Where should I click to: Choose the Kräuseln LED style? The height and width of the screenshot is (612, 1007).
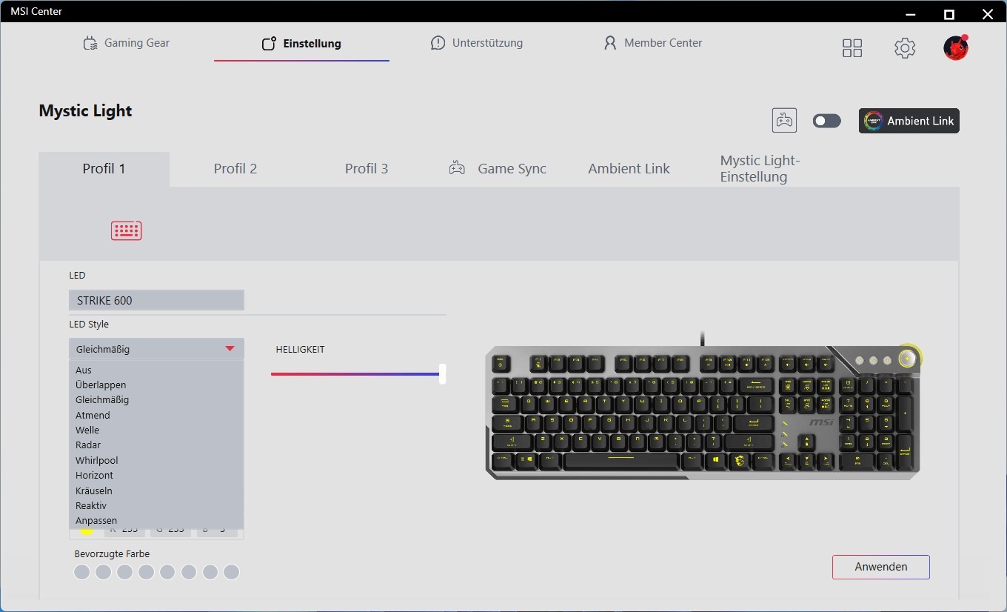coord(156,490)
